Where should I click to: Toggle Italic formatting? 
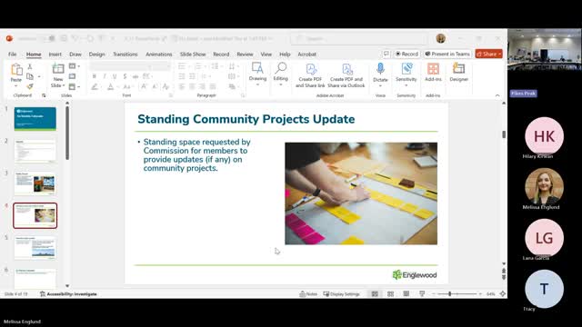tap(105, 76)
